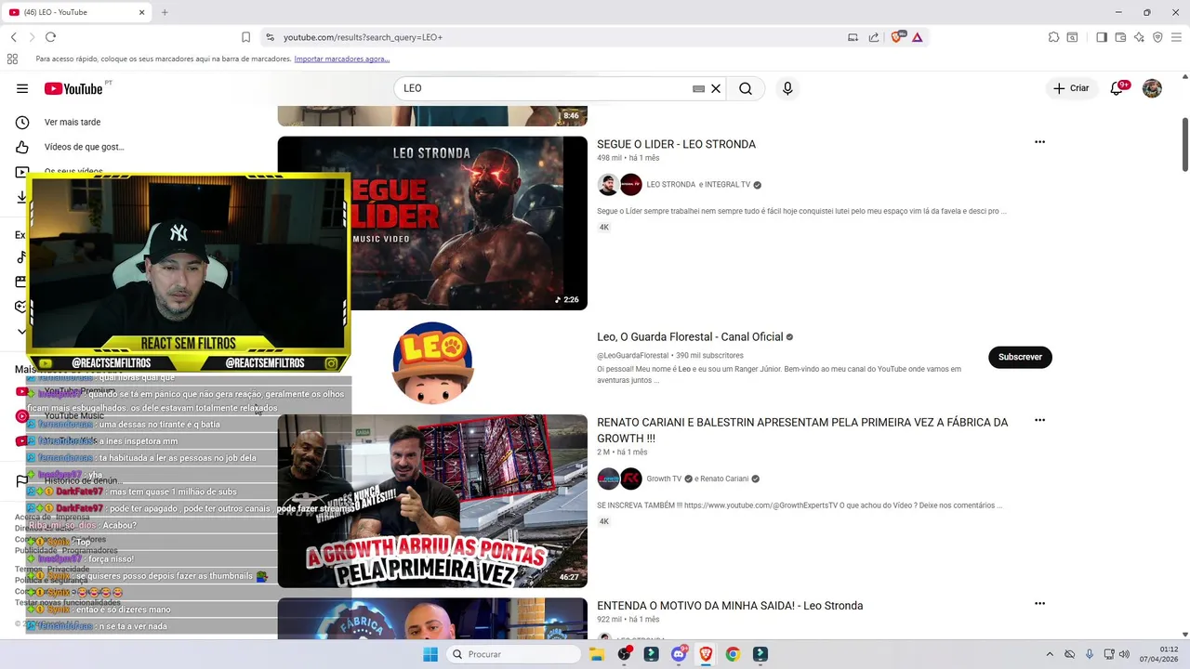Click the page vertical scrollbar thumb
The image size is (1190, 669).
point(1185,144)
